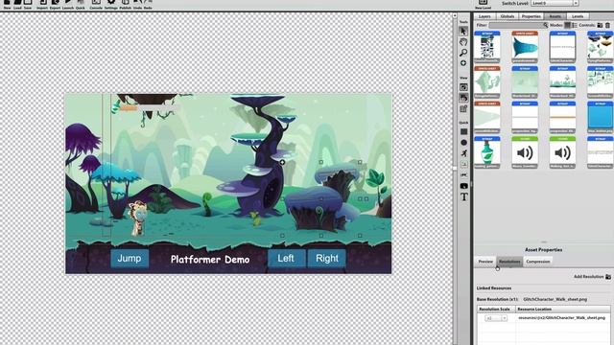Switch to the Globals tab
The width and height of the screenshot is (614, 345).
coord(508,16)
